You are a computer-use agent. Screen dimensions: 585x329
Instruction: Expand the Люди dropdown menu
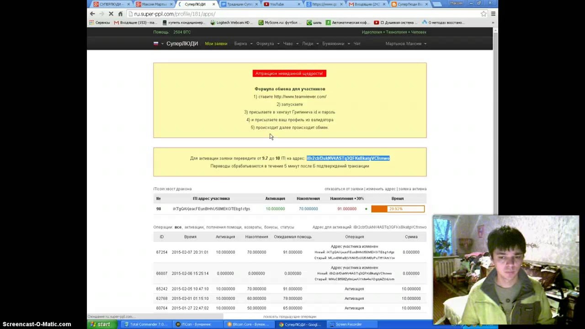[310, 44]
